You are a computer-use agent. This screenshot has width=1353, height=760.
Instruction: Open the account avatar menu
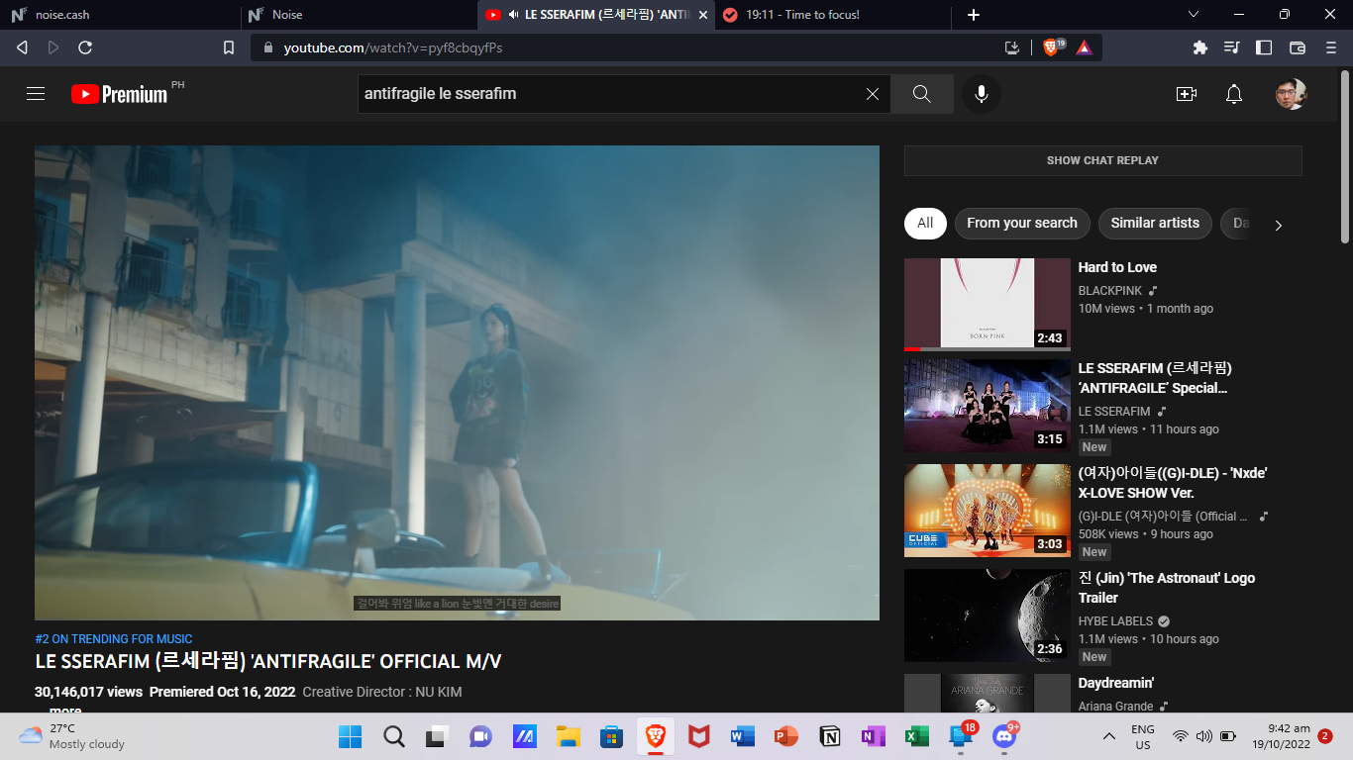coord(1291,94)
